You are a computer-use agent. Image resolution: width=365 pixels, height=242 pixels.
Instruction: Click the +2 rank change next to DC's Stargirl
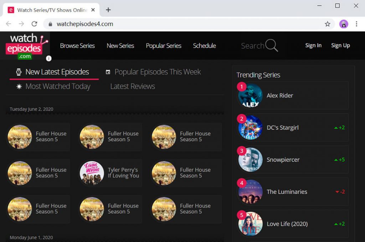(339, 128)
